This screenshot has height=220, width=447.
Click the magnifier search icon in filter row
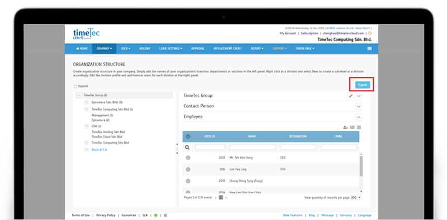point(187,147)
